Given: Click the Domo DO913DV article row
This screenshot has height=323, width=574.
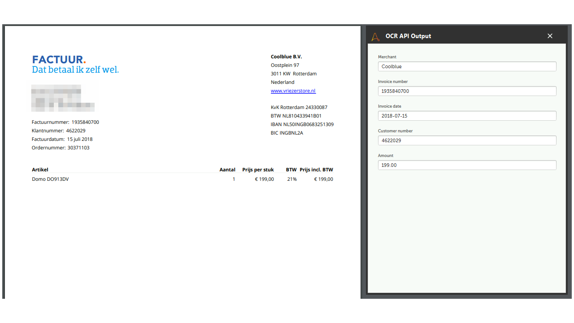Looking at the screenshot, I should point(183,179).
